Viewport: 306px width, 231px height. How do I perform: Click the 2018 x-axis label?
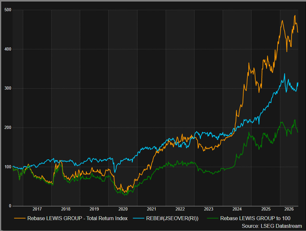click(66, 209)
